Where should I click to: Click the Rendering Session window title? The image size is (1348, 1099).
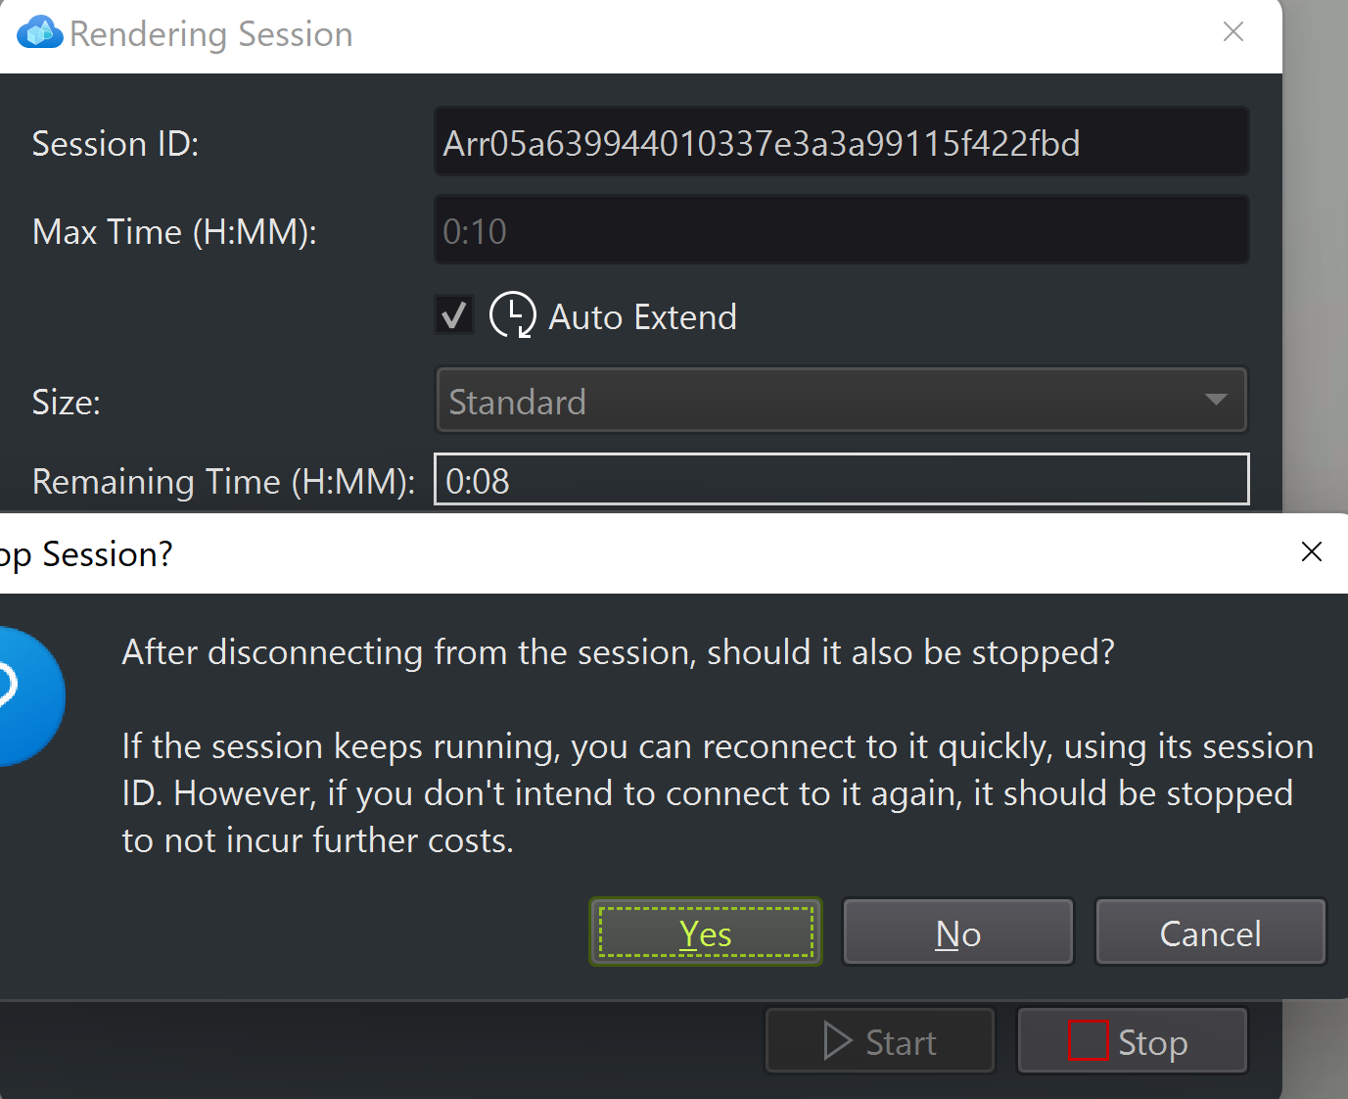coord(210,33)
